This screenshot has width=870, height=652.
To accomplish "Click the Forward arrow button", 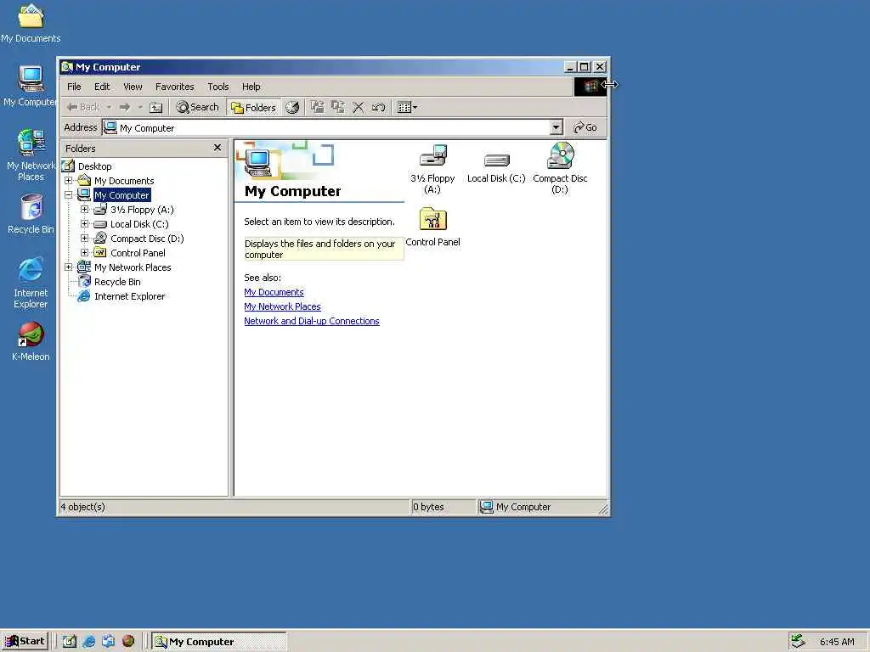I will tap(125, 107).
